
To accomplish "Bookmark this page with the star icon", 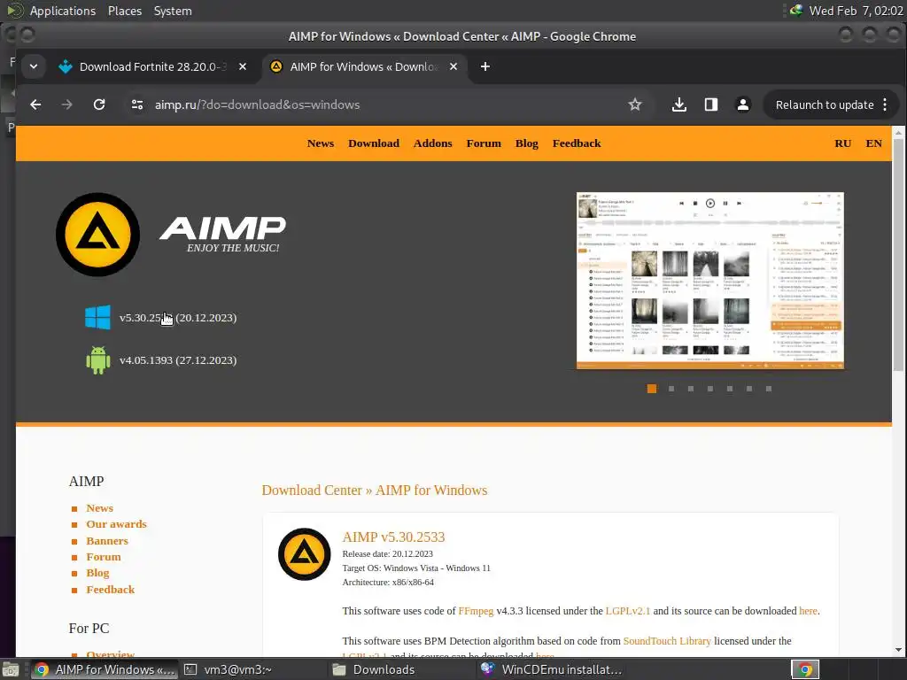I will pos(634,104).
